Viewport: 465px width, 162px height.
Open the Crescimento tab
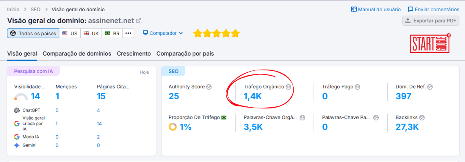pyautogui.click(x=134, y=54)
